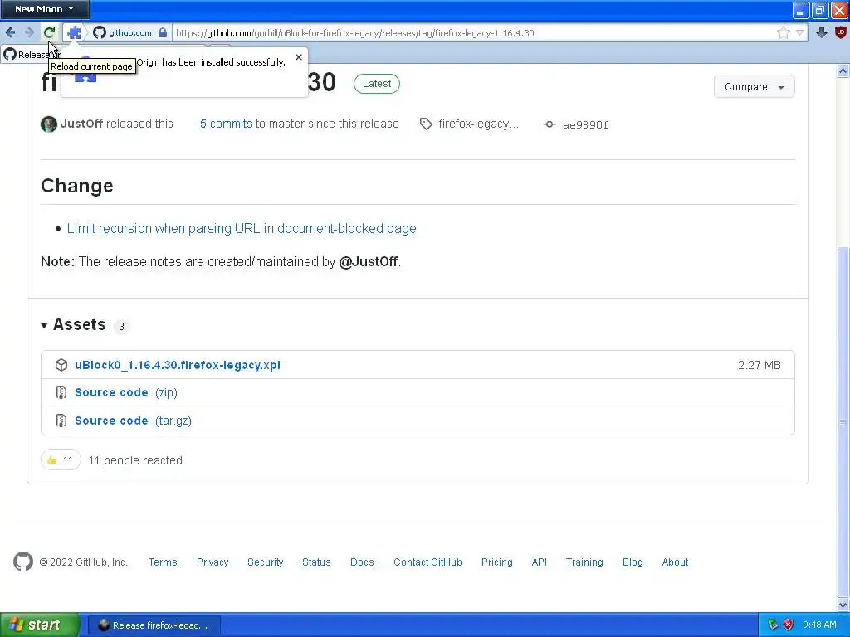This screenshot has width=850, height=637.
Task: Click the vertical scrollbar up arrow
Action: click(843, 71)
